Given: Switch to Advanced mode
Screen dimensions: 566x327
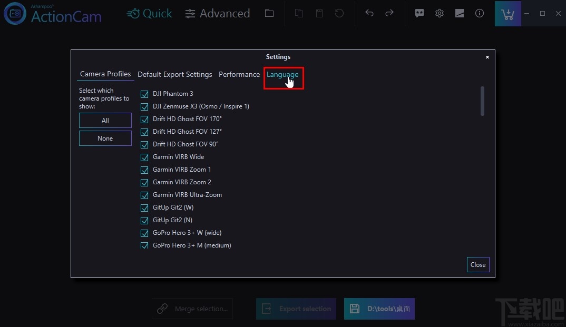Looking at the screenshot, I should click(x=217, y=13).
